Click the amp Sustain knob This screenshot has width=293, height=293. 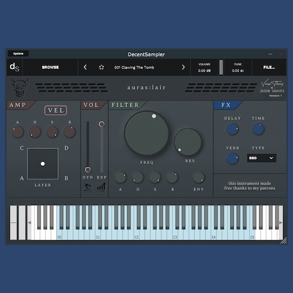tap(52, 132)
